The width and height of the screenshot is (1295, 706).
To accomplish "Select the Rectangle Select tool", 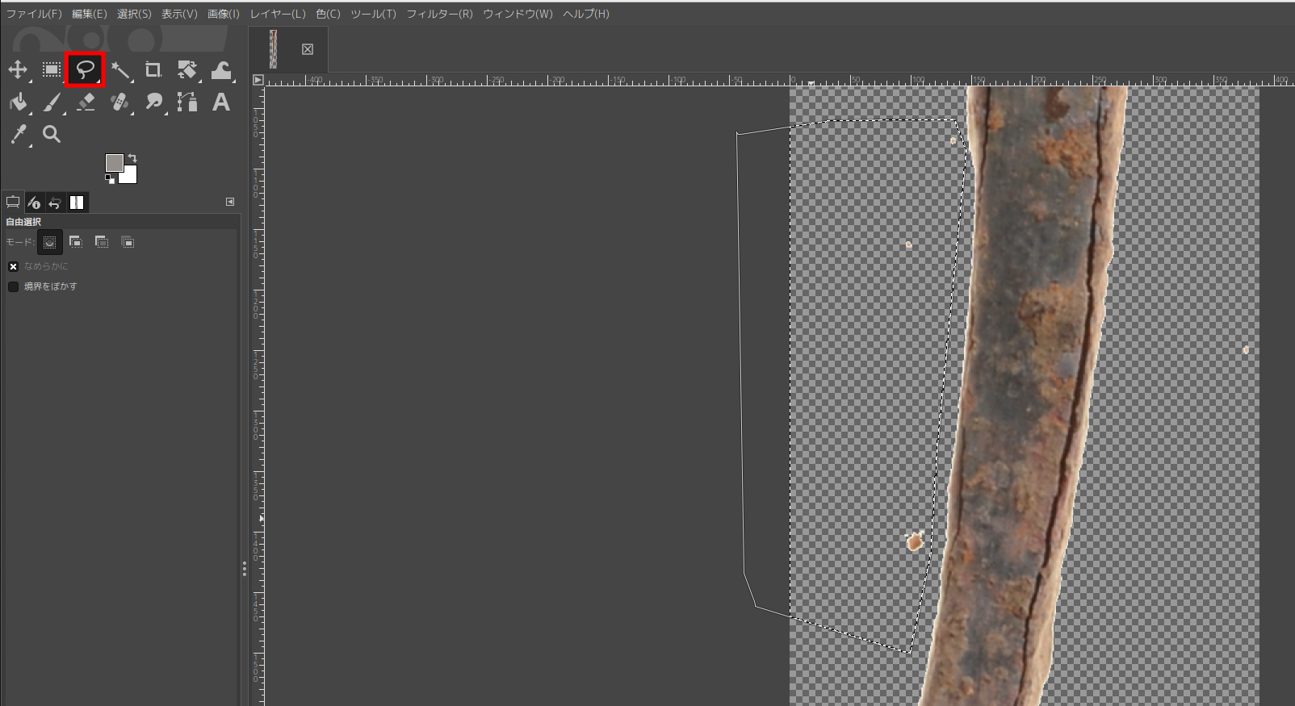I will click(52, 70).
